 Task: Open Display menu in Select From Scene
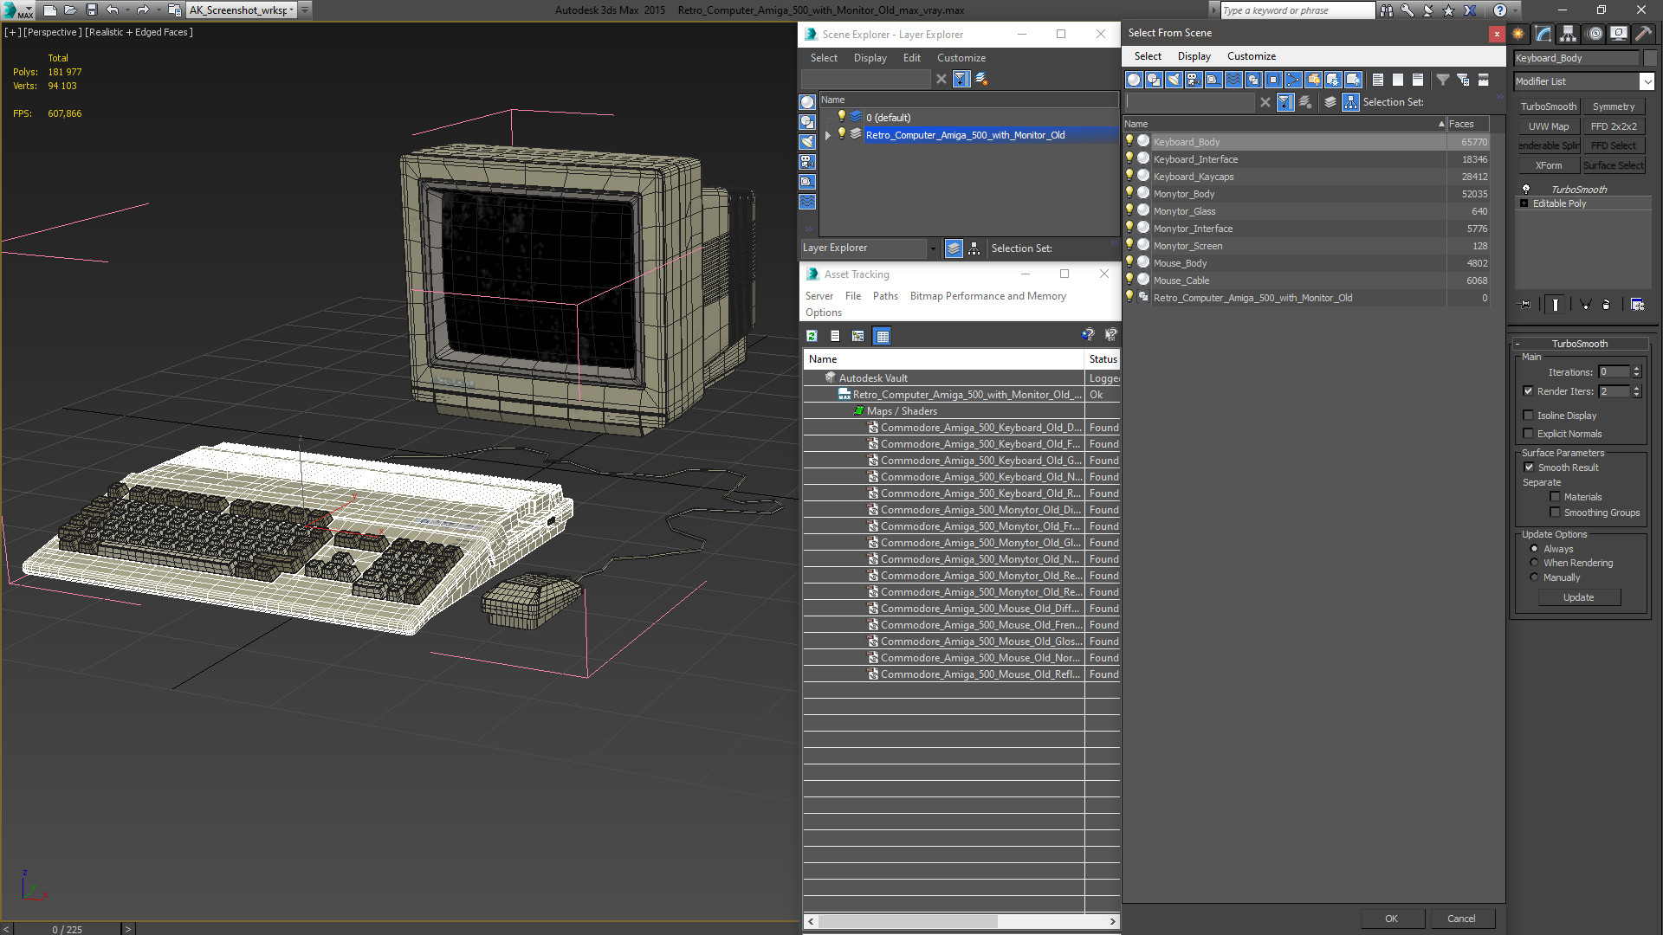pos(1194,56)
